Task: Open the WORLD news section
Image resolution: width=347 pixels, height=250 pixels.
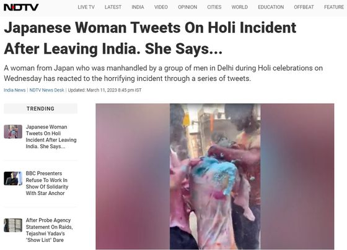Action: coord(240,7)
